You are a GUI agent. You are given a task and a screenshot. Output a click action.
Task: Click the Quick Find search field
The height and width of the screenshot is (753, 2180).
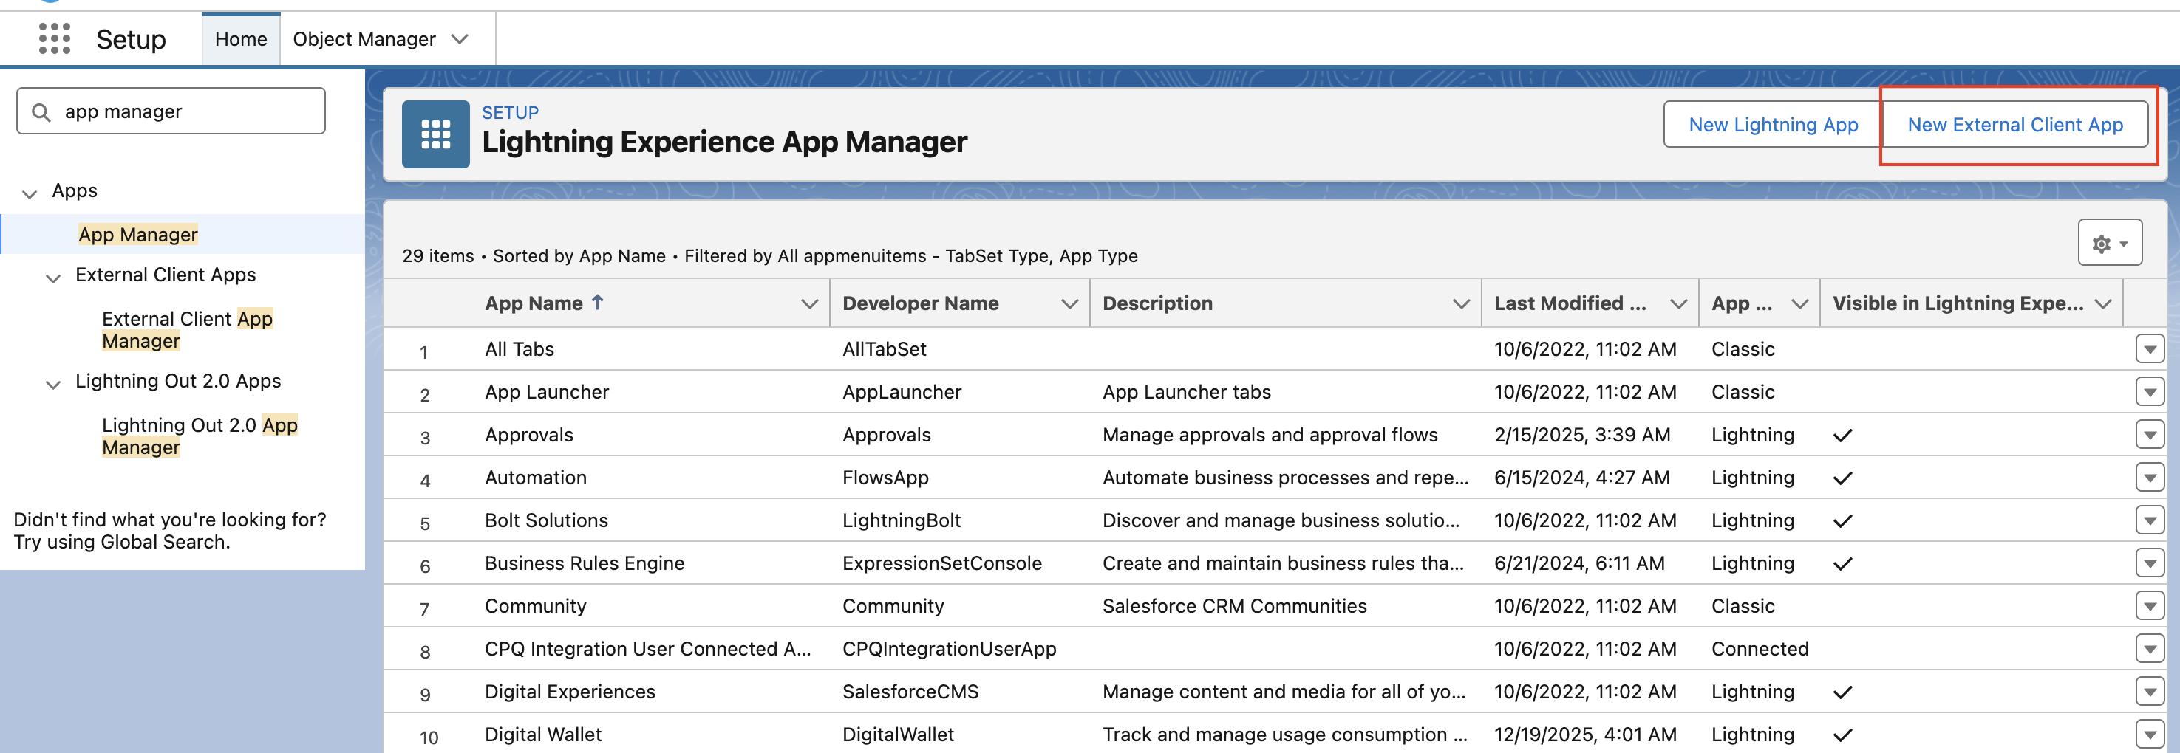pos(171,111)
